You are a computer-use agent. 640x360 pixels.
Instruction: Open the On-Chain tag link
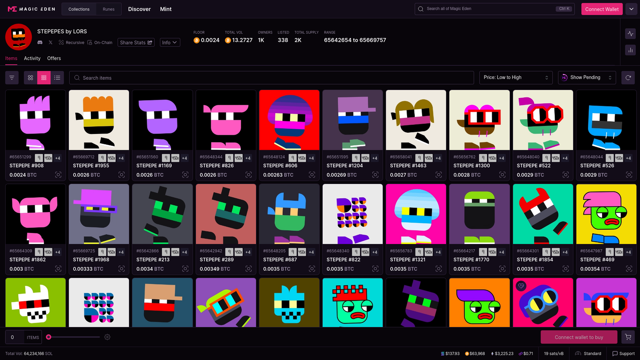click(x=100, y=42)
